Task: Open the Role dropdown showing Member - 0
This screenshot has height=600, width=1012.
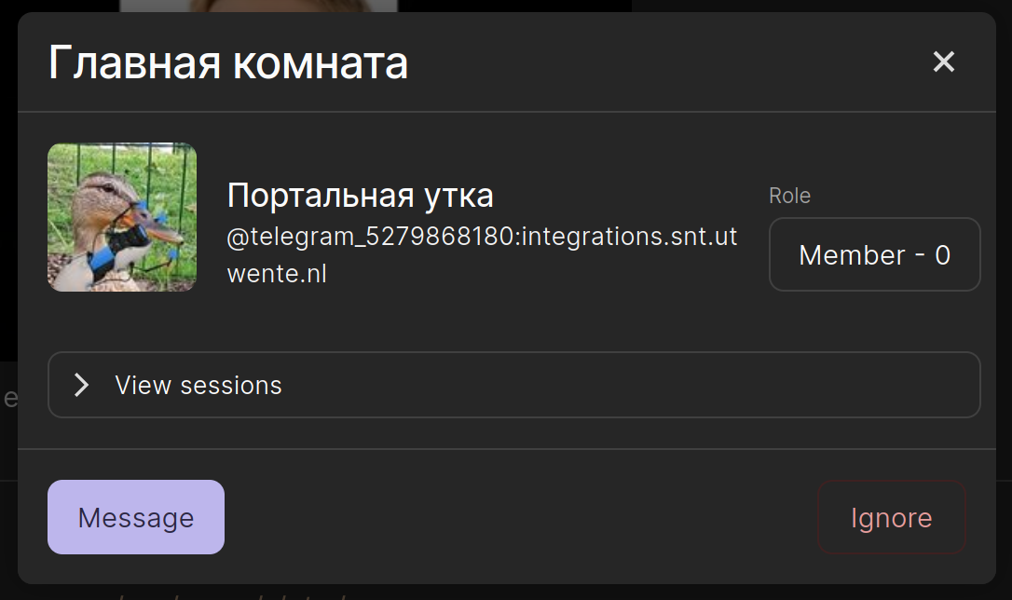Action: (x=874, y=254)
